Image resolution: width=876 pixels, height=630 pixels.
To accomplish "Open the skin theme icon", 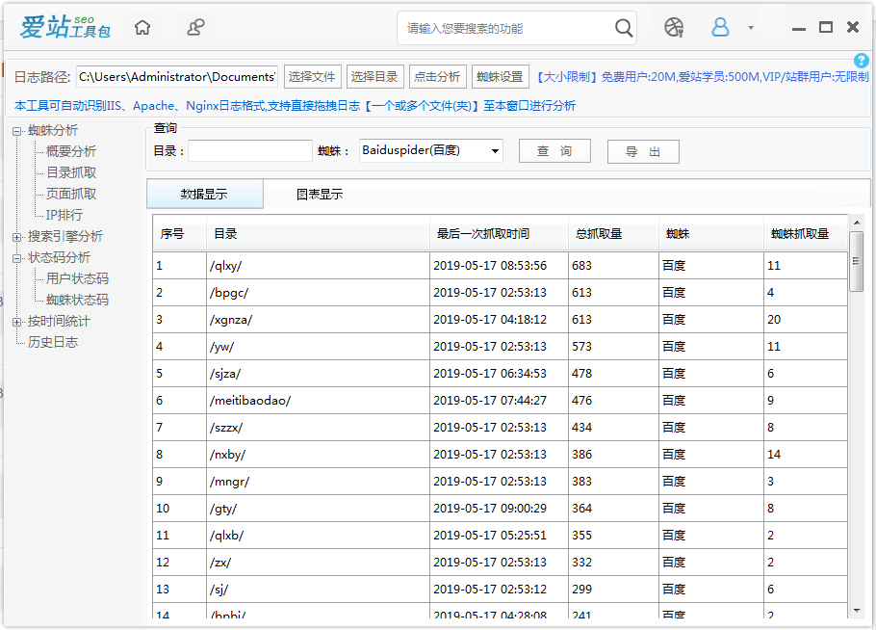I will (x=674, y=27).
